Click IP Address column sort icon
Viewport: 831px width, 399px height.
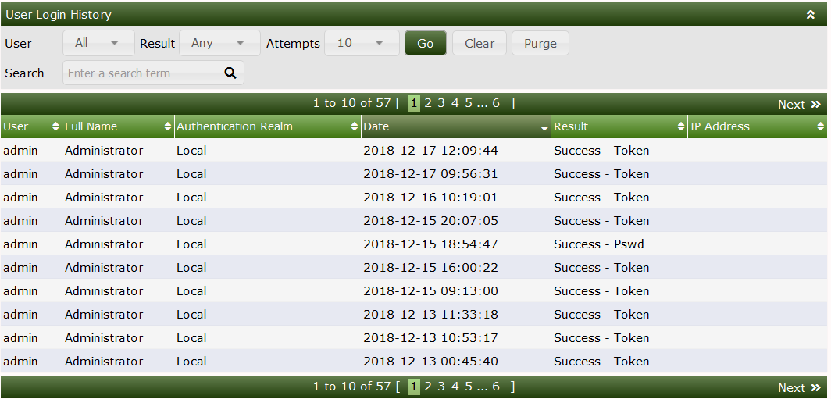coord(820,126)
